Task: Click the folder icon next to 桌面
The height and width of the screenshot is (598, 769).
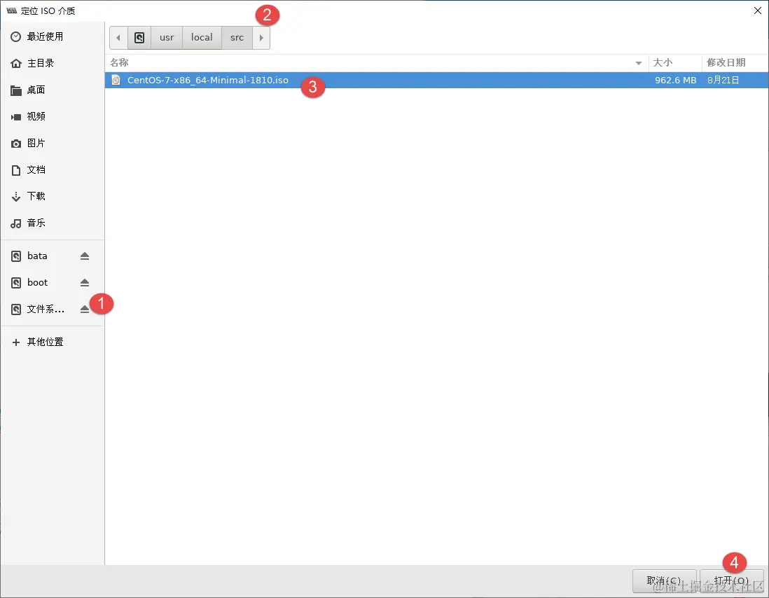Action: coord(15,90)
